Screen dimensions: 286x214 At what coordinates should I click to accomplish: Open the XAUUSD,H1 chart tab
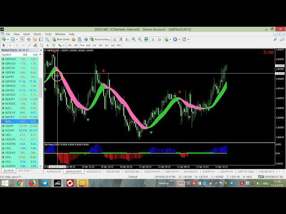click(190, 171)
